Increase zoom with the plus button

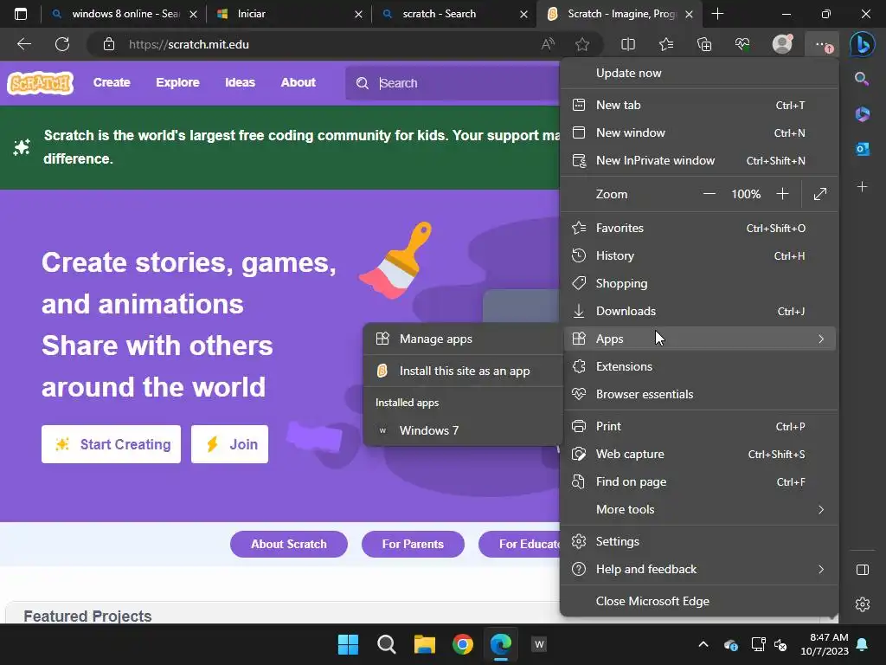click(x=782, y=194)
